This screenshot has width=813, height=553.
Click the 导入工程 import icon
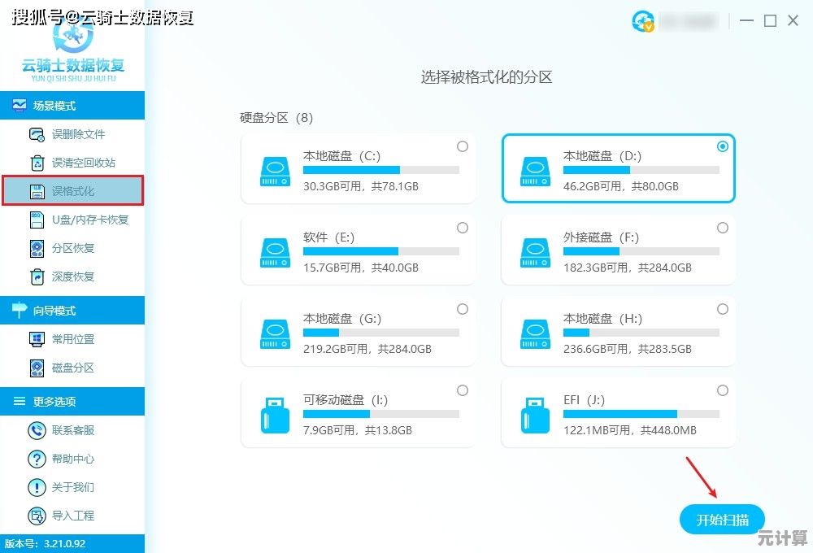[x=37, y=516]
